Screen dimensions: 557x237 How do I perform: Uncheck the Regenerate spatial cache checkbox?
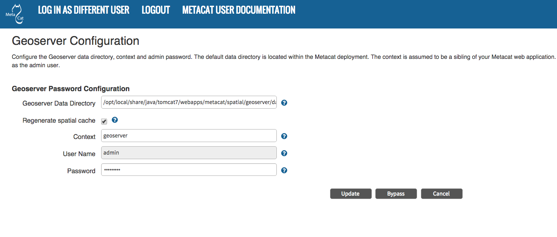[104, 122]
